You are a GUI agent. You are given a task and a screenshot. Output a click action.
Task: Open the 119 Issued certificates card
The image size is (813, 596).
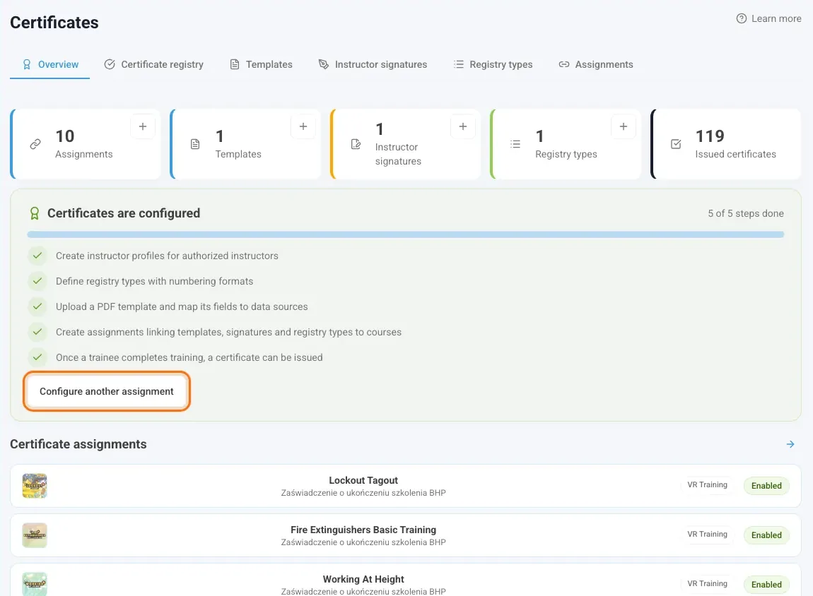click(726, 144)
